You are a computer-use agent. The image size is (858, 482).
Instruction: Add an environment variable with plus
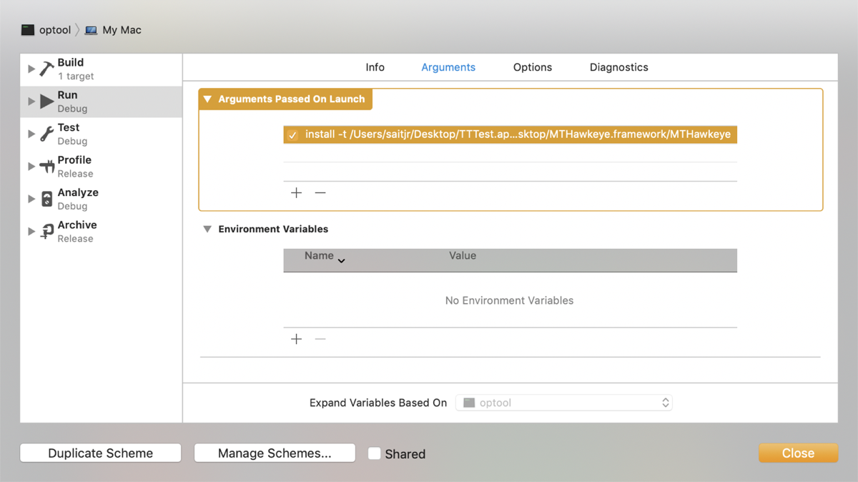[x=297, y=339]
